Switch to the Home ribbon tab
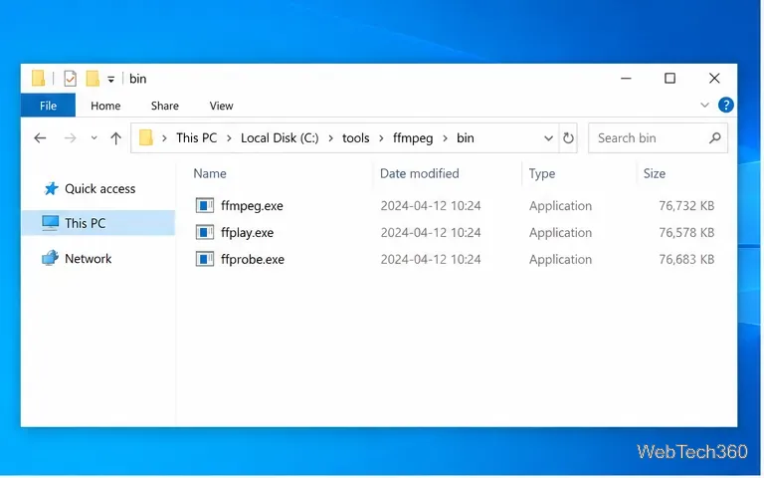The image size is (764, 478). (105, 106)
